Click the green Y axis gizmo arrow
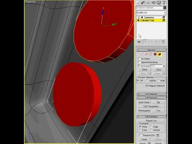Image resolution: width=192 pixels, height=144 pixels. [114, 24]
